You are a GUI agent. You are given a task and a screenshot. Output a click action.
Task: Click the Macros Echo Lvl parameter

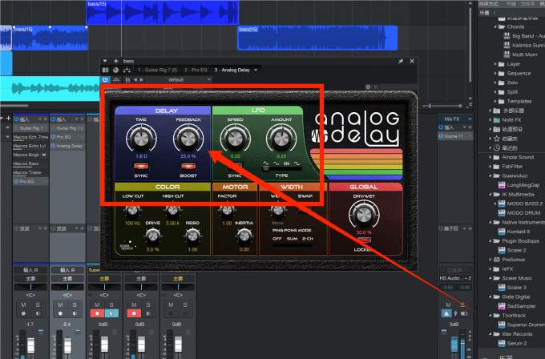pos(30,146)
